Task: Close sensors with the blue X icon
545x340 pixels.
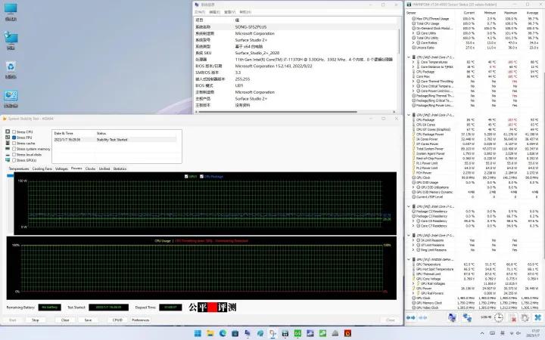Action: pos(537,317)
